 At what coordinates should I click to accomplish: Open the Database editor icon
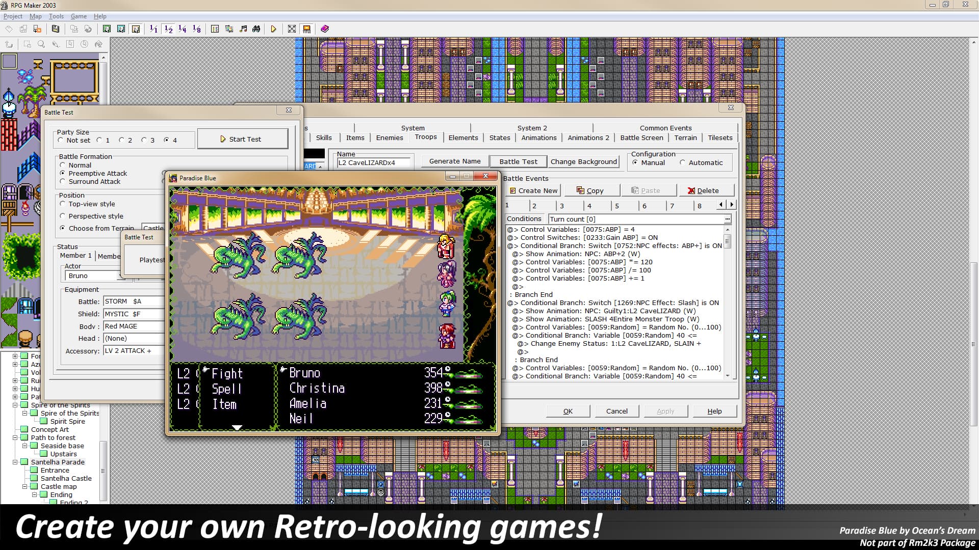click(x=216, y=29)
